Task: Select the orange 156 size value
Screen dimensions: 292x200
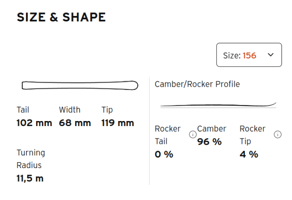Action: pos(250,55)
